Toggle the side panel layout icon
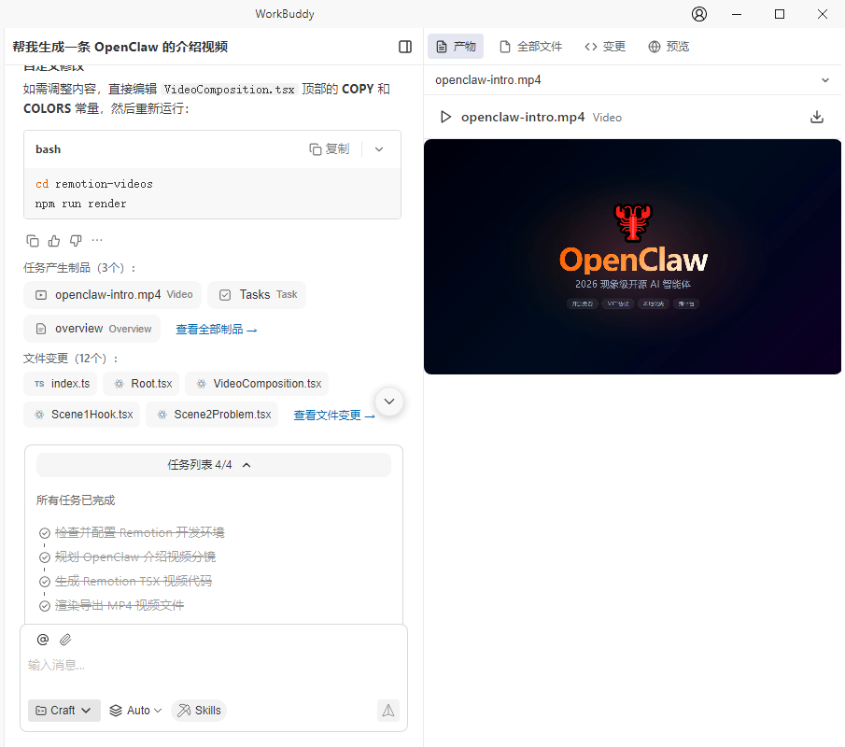Viewport: 845px width, 747px height. 405,47
